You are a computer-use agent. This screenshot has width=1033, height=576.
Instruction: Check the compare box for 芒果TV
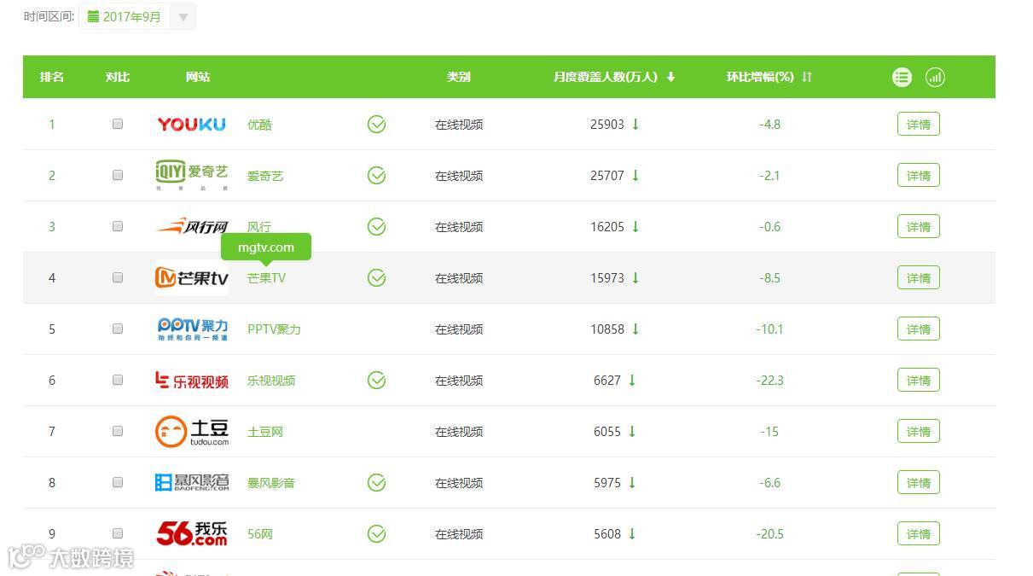118,277
